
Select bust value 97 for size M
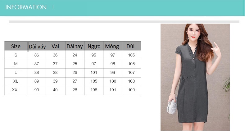(x=94, y=64)
